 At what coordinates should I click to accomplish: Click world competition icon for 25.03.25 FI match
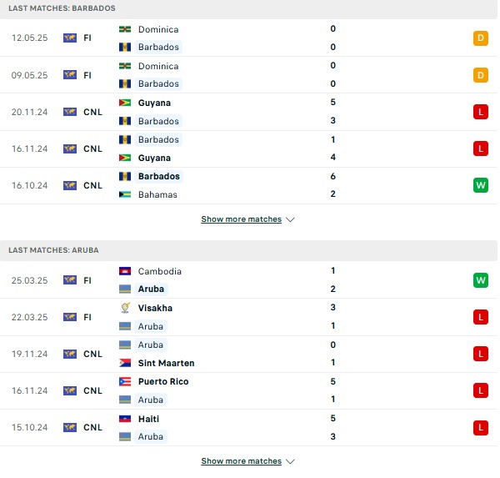pos(70,280)
